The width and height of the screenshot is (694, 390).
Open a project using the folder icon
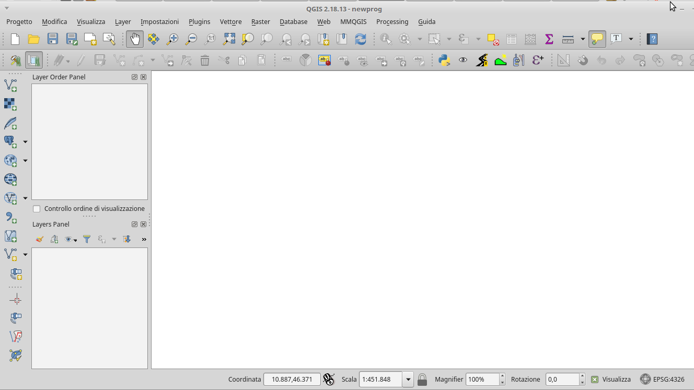[x=33, y=39]
